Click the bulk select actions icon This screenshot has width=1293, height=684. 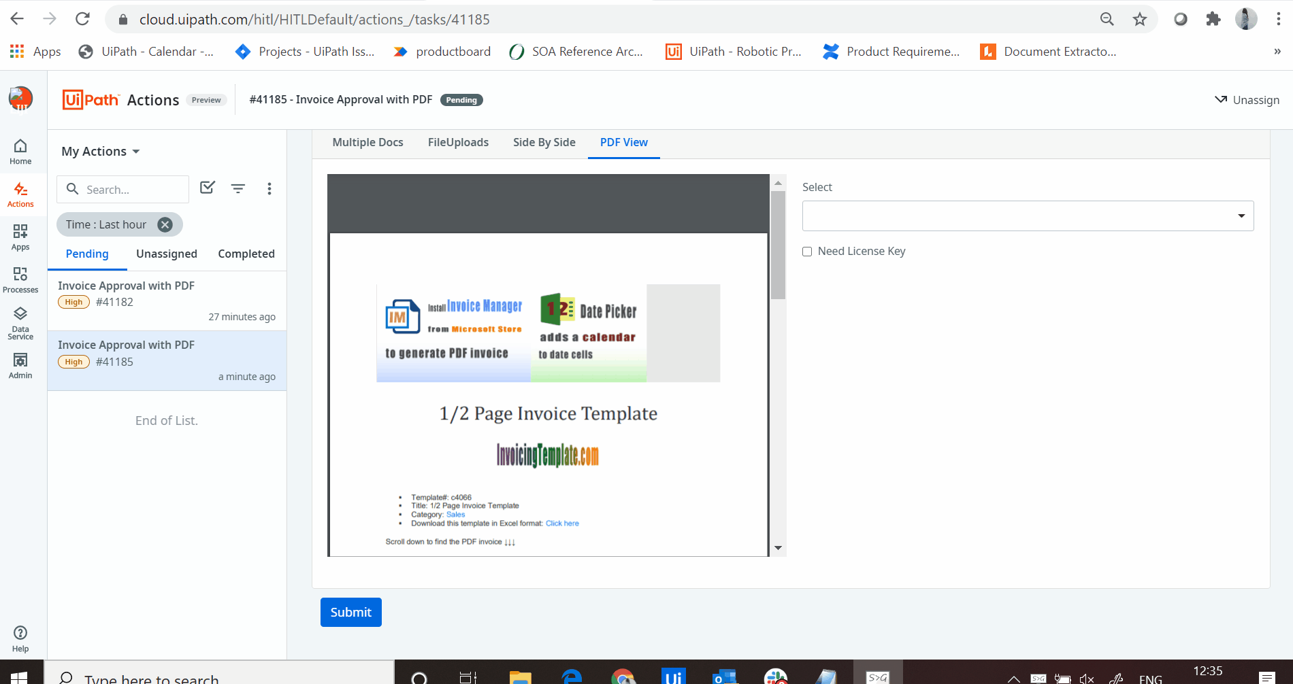[208, 188]
